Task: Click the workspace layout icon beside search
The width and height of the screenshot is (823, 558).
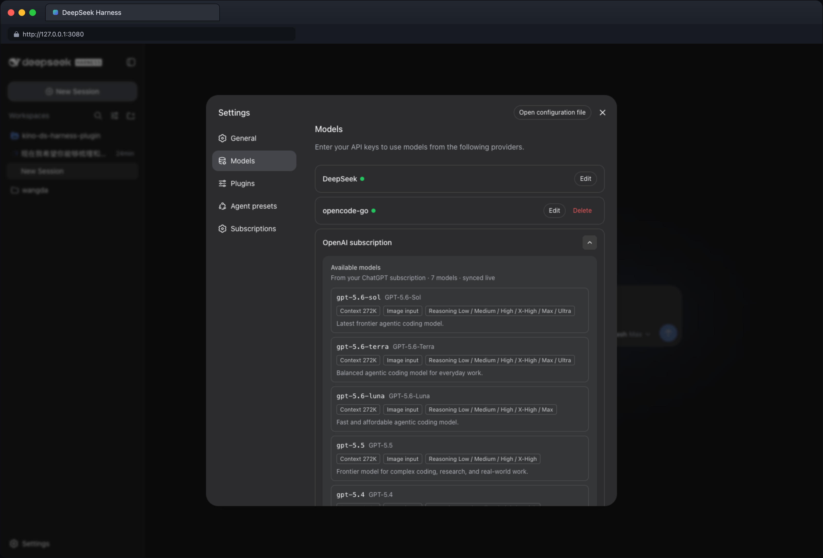Action: pyautogui.click(x=114, y=116)
